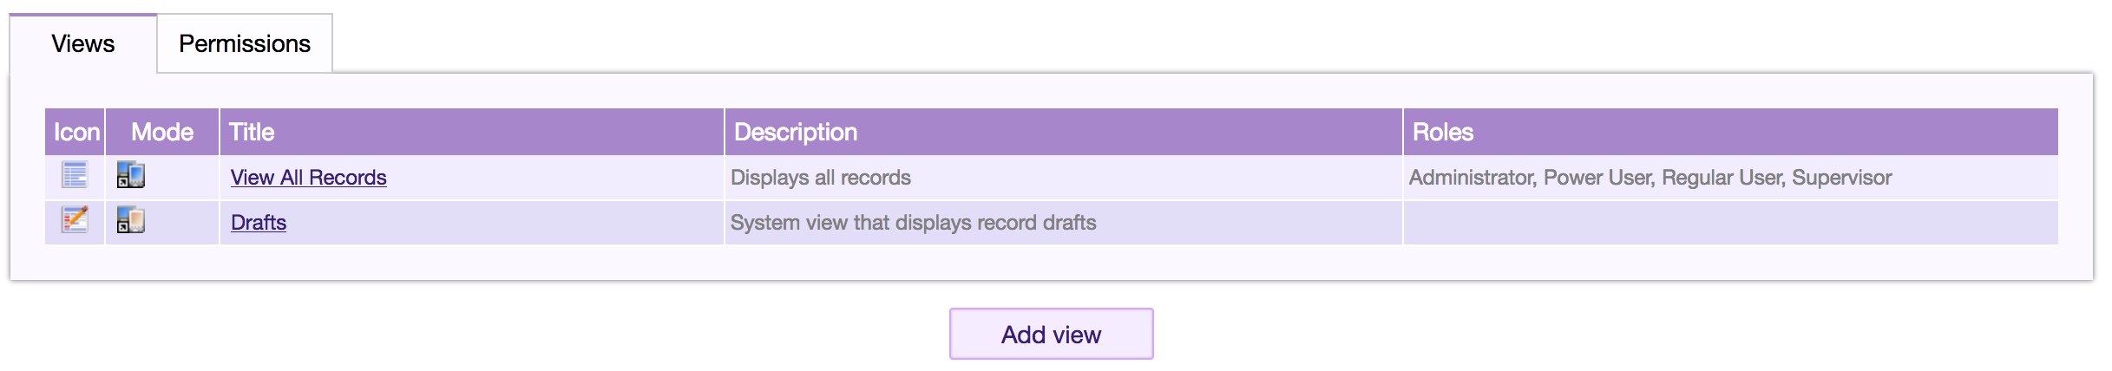The width and height of the screenshot is (2112, 371).
Task: Open the Drafts view link
Action: [258, 223]
